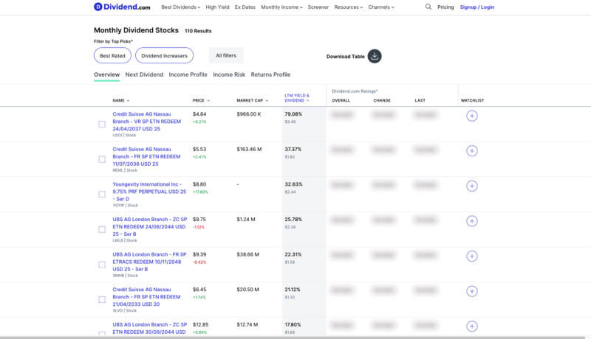
Task: Select the Overview tab
Action: (x=106, y=74)
